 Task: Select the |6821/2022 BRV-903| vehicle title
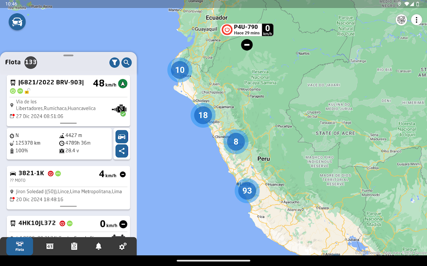coord(51,82)
